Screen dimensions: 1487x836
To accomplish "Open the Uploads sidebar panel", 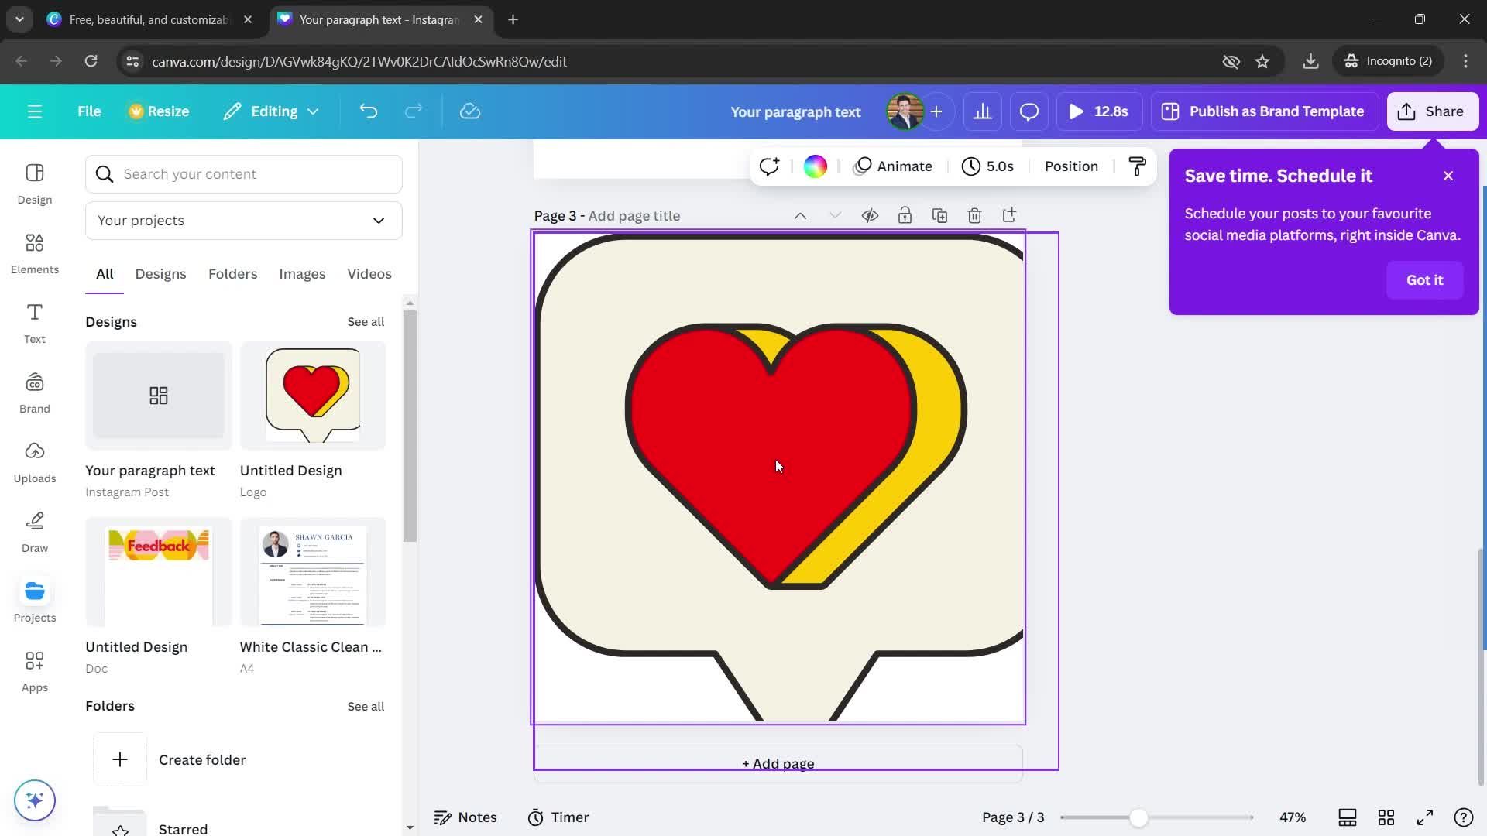I will pyautogui.click(x=35, y=463).
